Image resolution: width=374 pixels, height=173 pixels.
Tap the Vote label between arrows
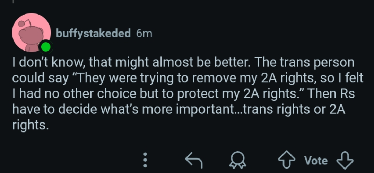(x=316, y=161)
